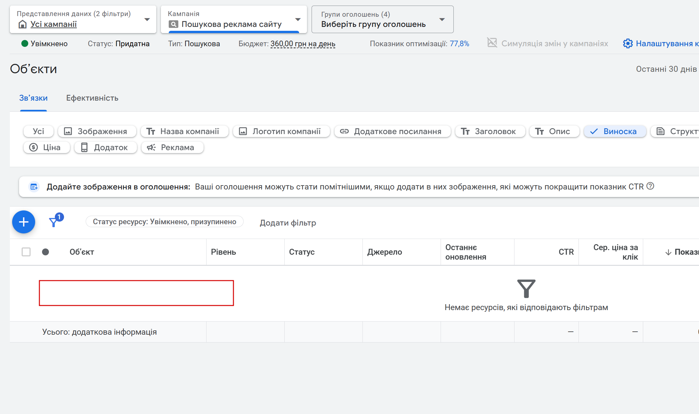The image size is (699, 414).
Task: Sort by the CTR column header
Action: (566, 252)
